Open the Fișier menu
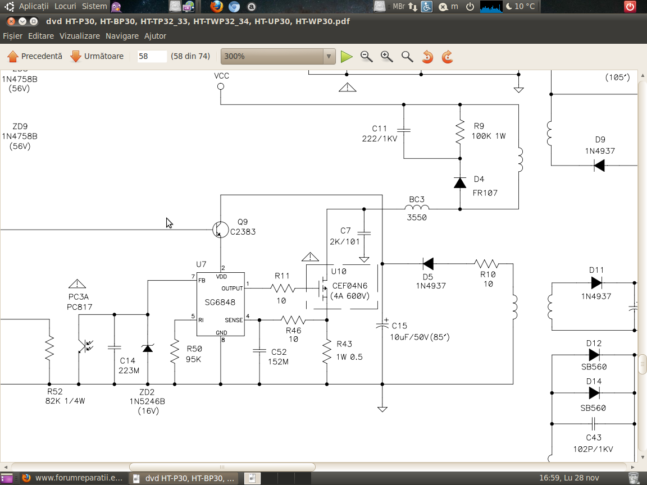Image resolution: width=647 pixels, height=485 pixels. (12, 36)
